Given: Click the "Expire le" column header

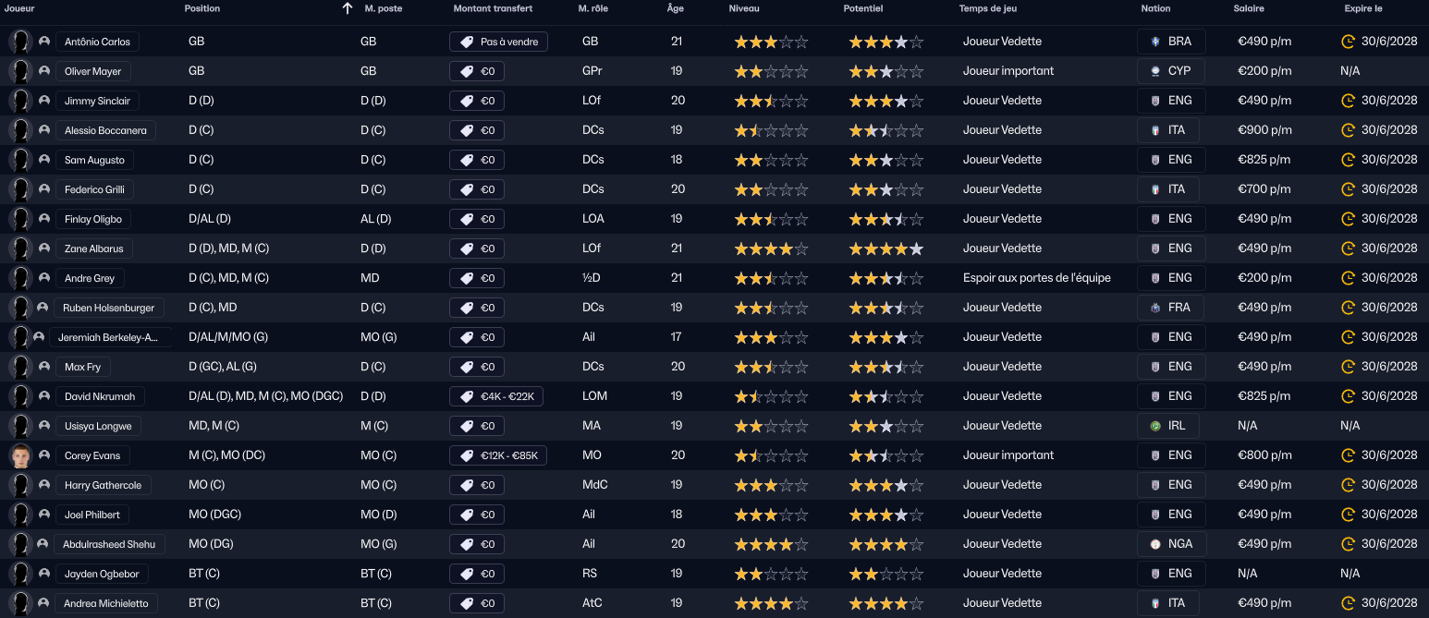Looking at the screenshot, I should point(1363,8).
